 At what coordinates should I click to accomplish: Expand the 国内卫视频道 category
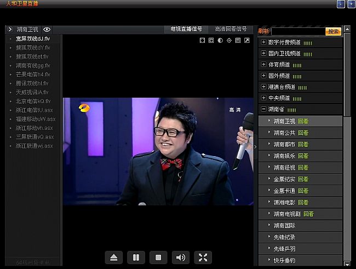tap(263, 53)
